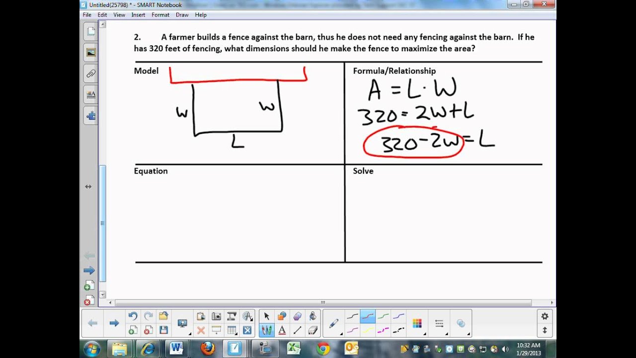Delete selected object with red X
This screenshot has height=358, width=636.
(201, 330)
